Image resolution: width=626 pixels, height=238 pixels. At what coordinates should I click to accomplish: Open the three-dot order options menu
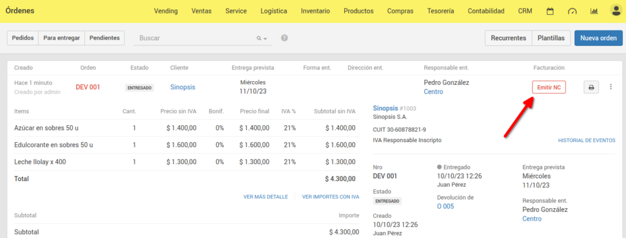point(611,87)
